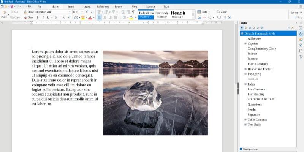Expand the Table Contents style group
The width and height of the screenshot is (304, 152).
pyautogui.click(x=245, y=120)
